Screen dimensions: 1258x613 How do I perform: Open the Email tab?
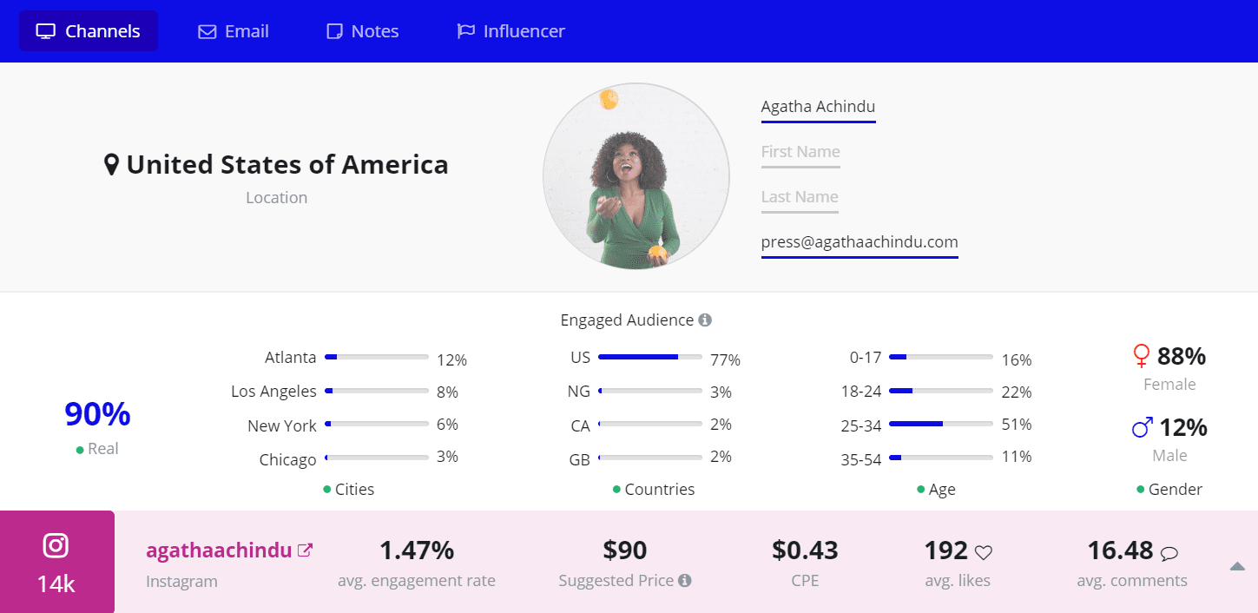234,31
